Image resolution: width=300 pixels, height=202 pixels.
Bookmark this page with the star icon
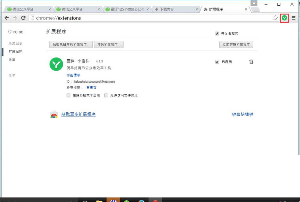click(275, 18)
